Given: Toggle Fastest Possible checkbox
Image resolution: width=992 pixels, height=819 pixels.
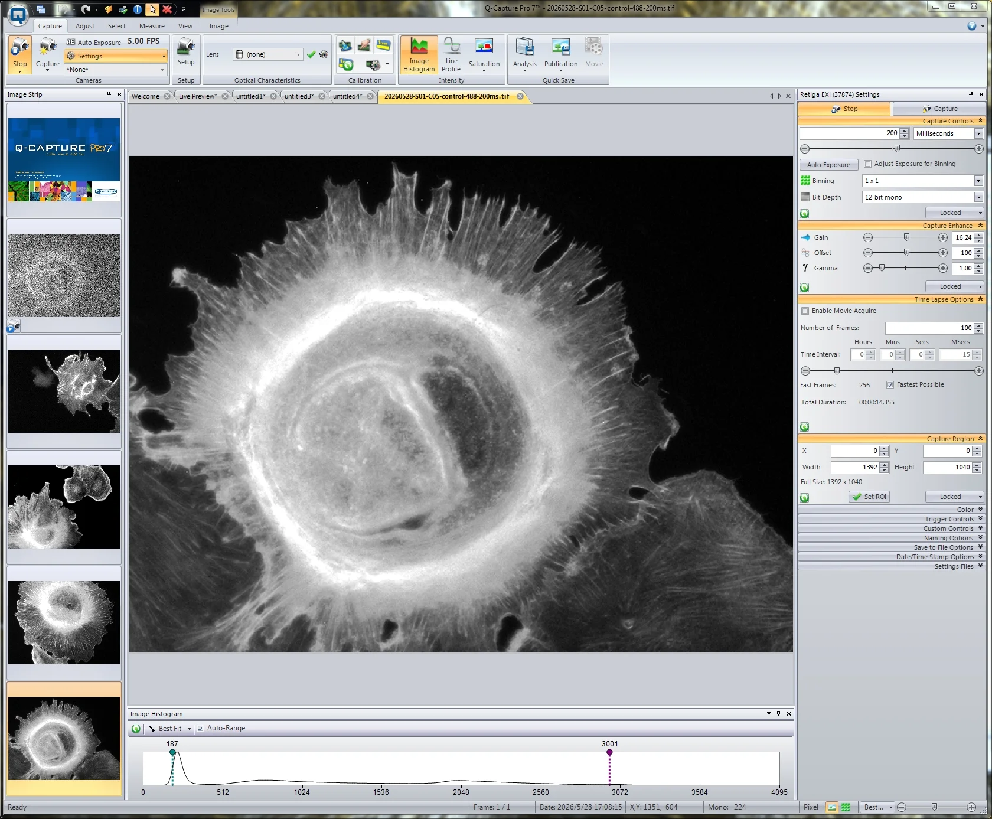Looking at the screenshot, I should point(890,385).
